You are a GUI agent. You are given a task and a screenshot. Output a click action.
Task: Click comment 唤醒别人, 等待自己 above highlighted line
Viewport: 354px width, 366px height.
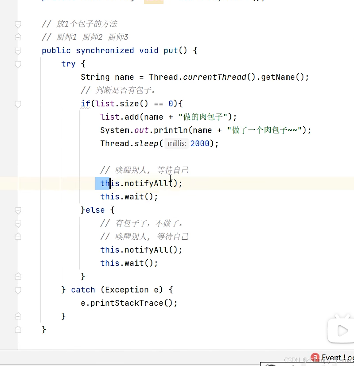coord(144,170)
